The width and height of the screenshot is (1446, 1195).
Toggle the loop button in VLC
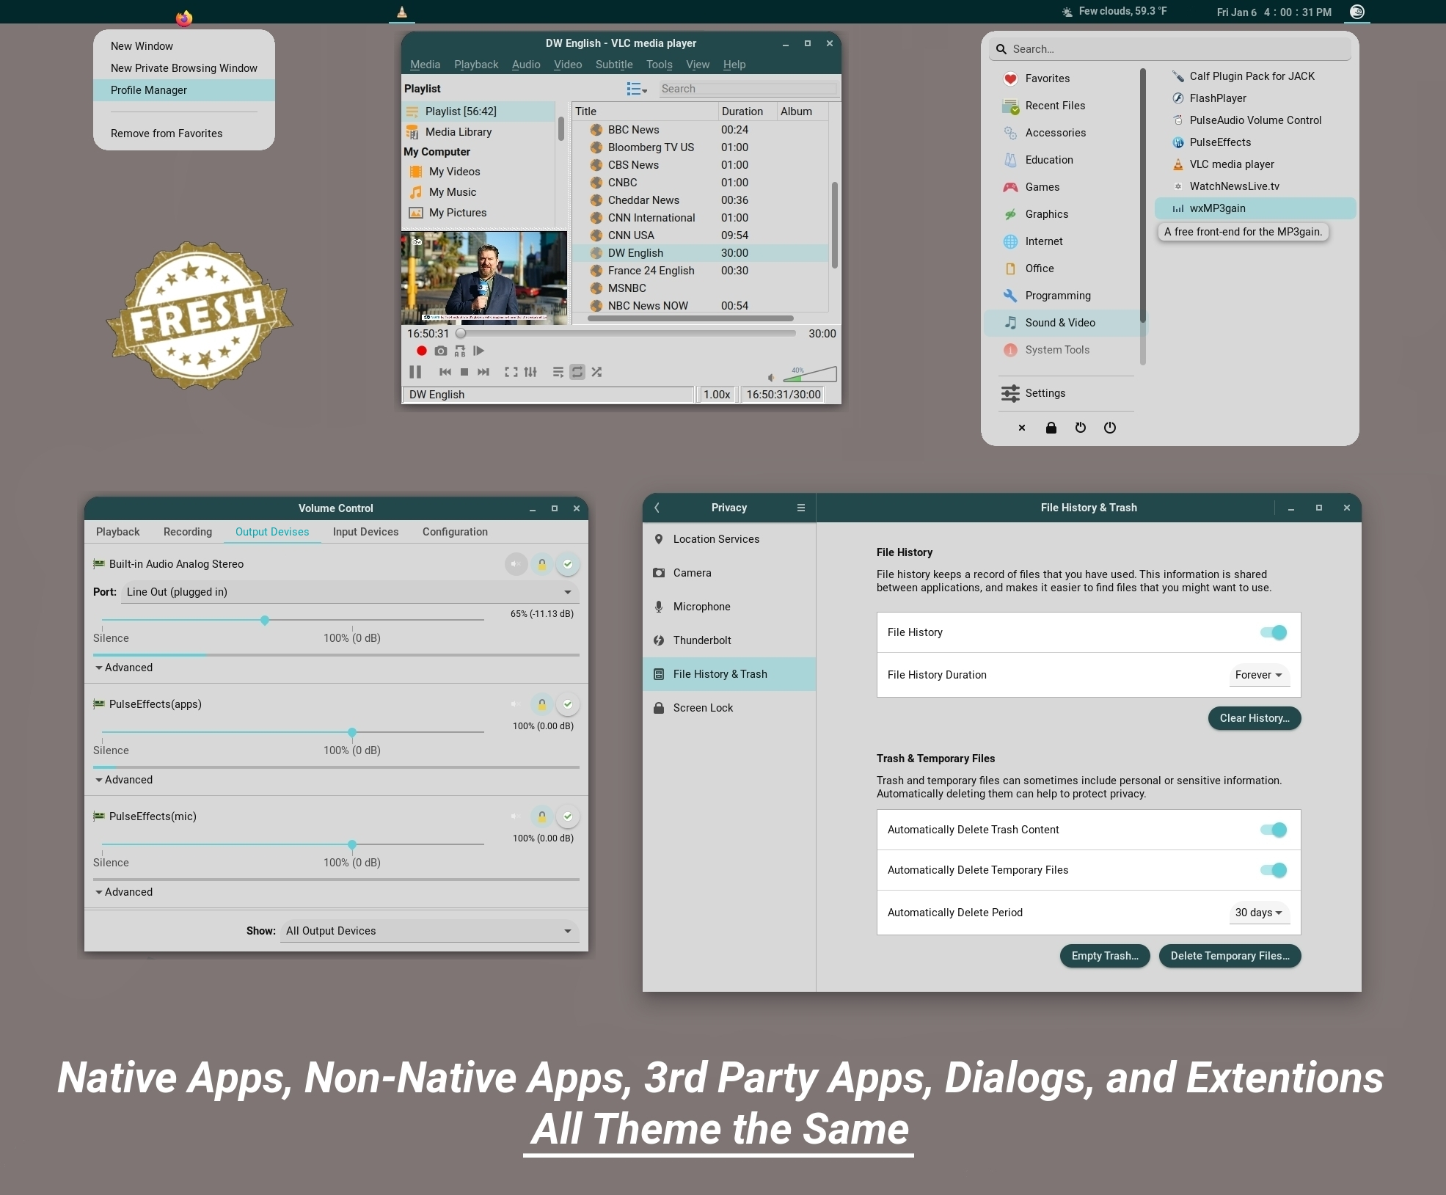tap(577, 372)
